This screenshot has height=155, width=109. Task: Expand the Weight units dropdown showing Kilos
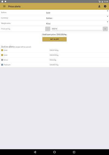pos(77,23)
